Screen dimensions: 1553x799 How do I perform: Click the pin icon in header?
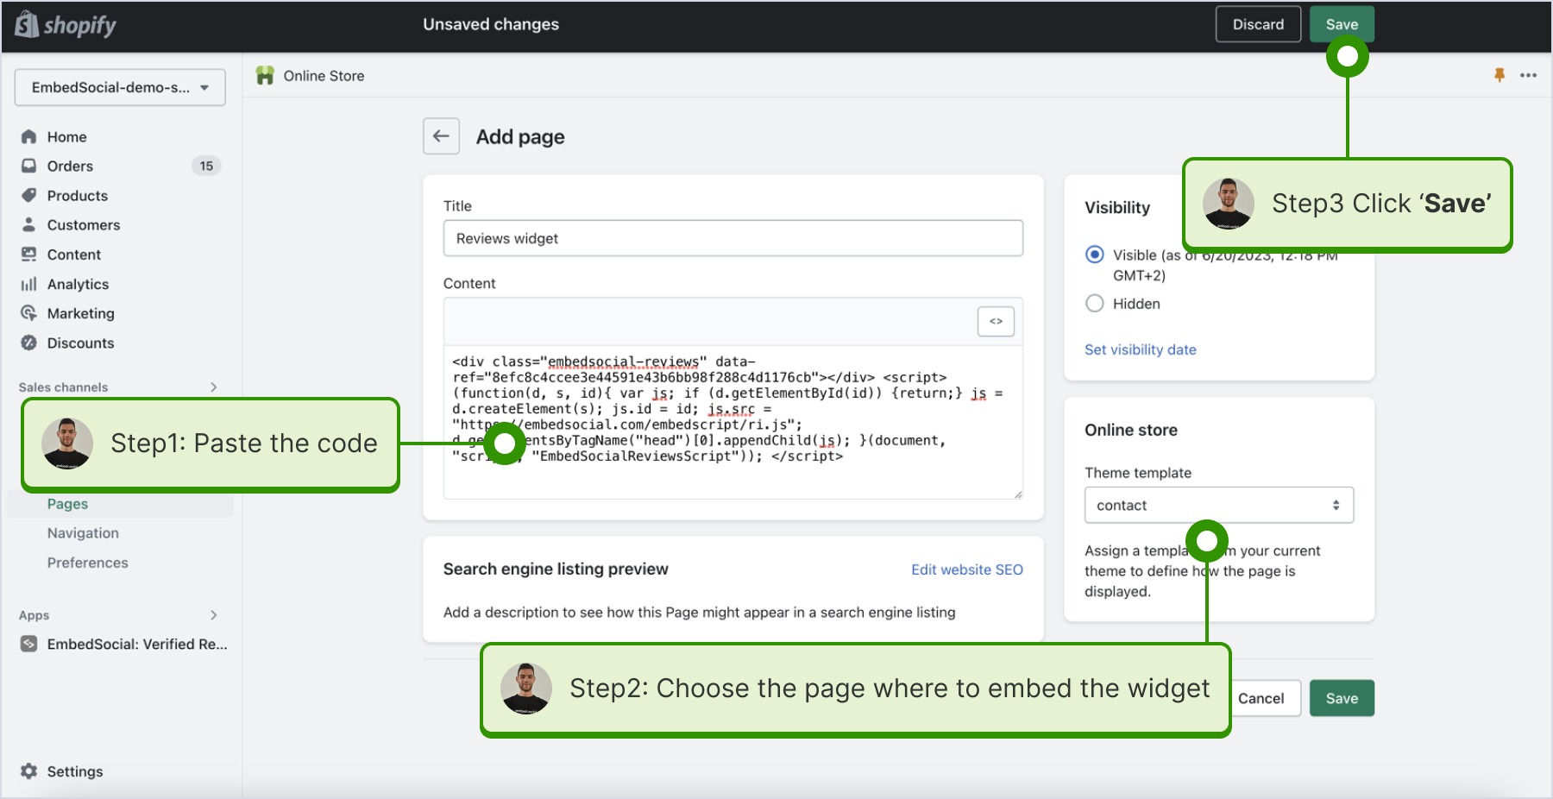point(1500,75)
